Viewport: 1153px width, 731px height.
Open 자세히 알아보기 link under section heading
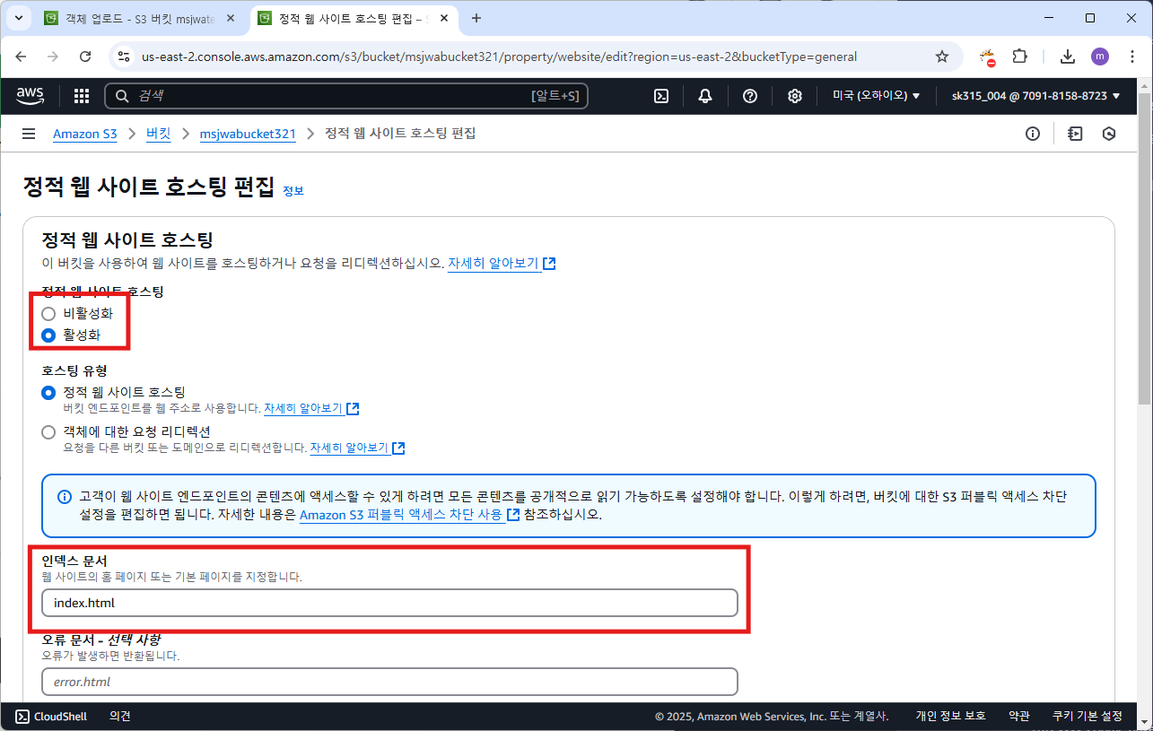[x=502, y=264]
